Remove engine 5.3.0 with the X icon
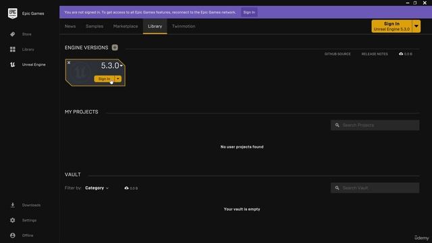Screen dimensions: 432x243 69,63
